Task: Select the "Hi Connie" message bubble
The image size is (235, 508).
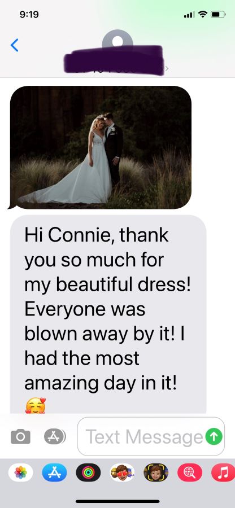Action: click(108, 314)
